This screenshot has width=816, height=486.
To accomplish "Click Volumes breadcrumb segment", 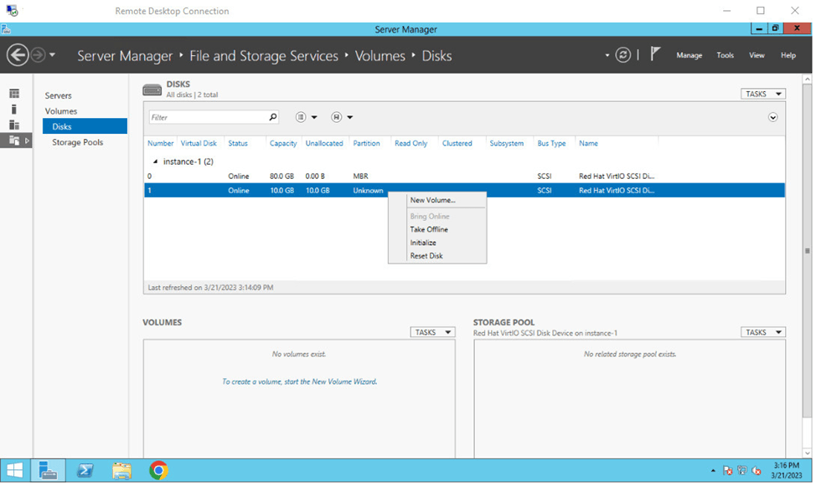I will (x=380, y=55).
